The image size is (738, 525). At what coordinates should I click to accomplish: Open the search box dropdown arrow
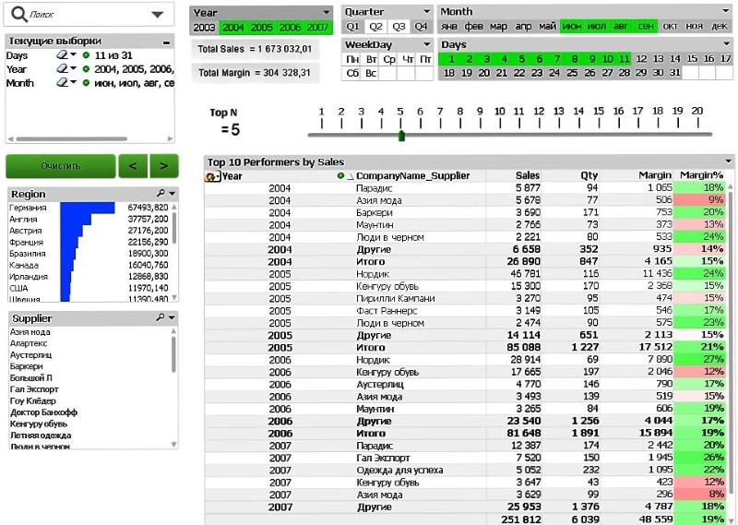click(157, 15)
